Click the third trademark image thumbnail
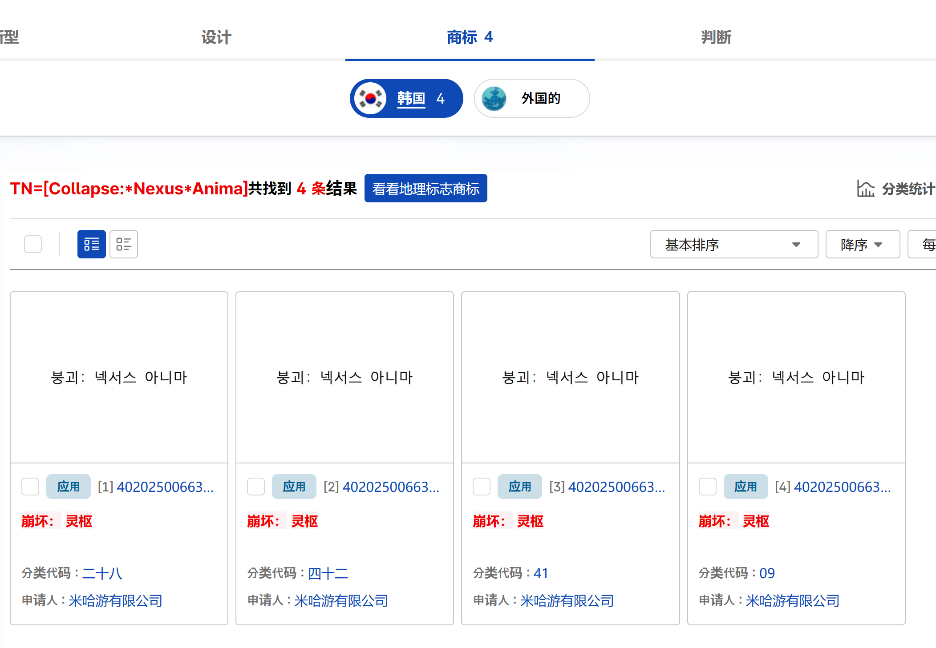This screenshot has width=936, height=648. pyautogui.click(x=570, y=377)
